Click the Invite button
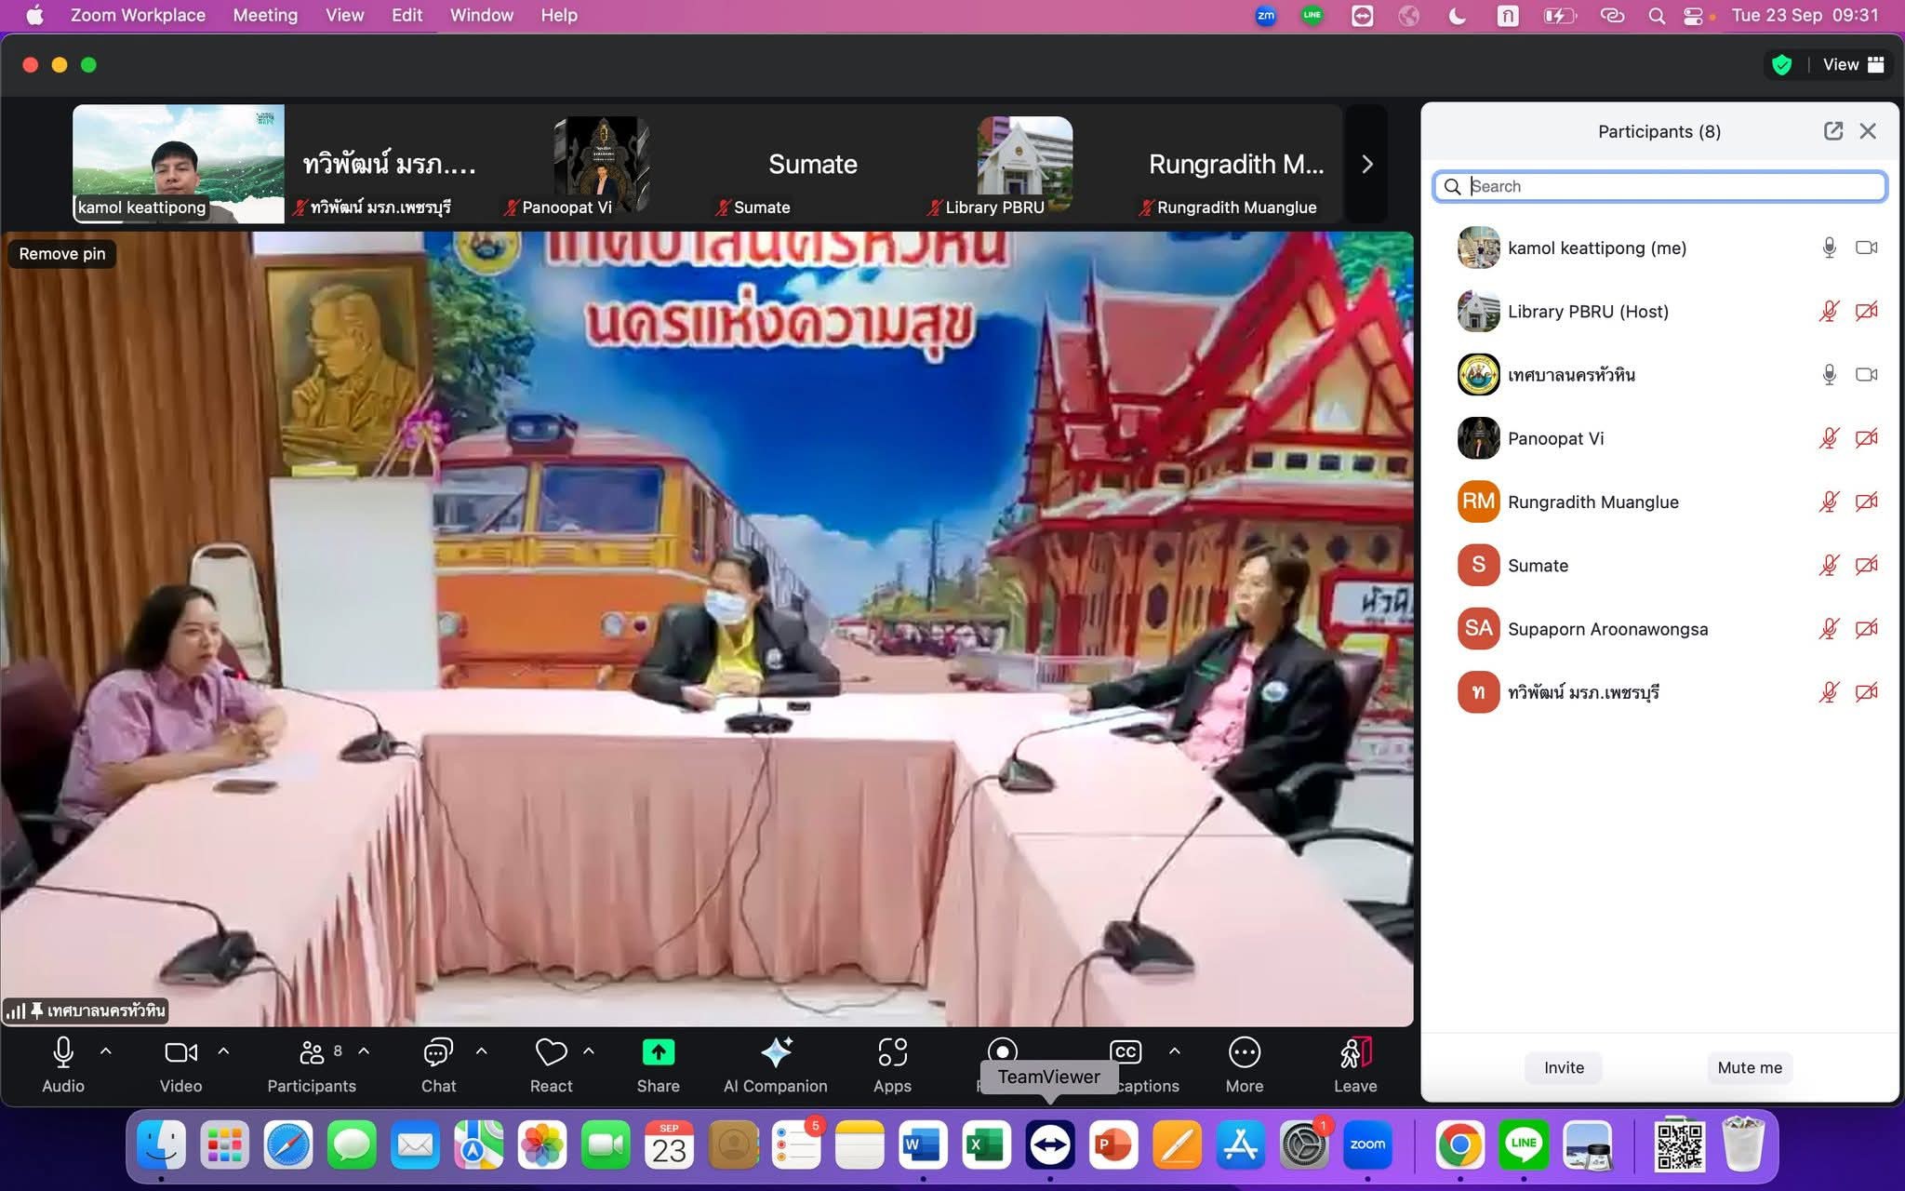Viewport: 1905px width, 1191px height. [x=1564, y=1067]
